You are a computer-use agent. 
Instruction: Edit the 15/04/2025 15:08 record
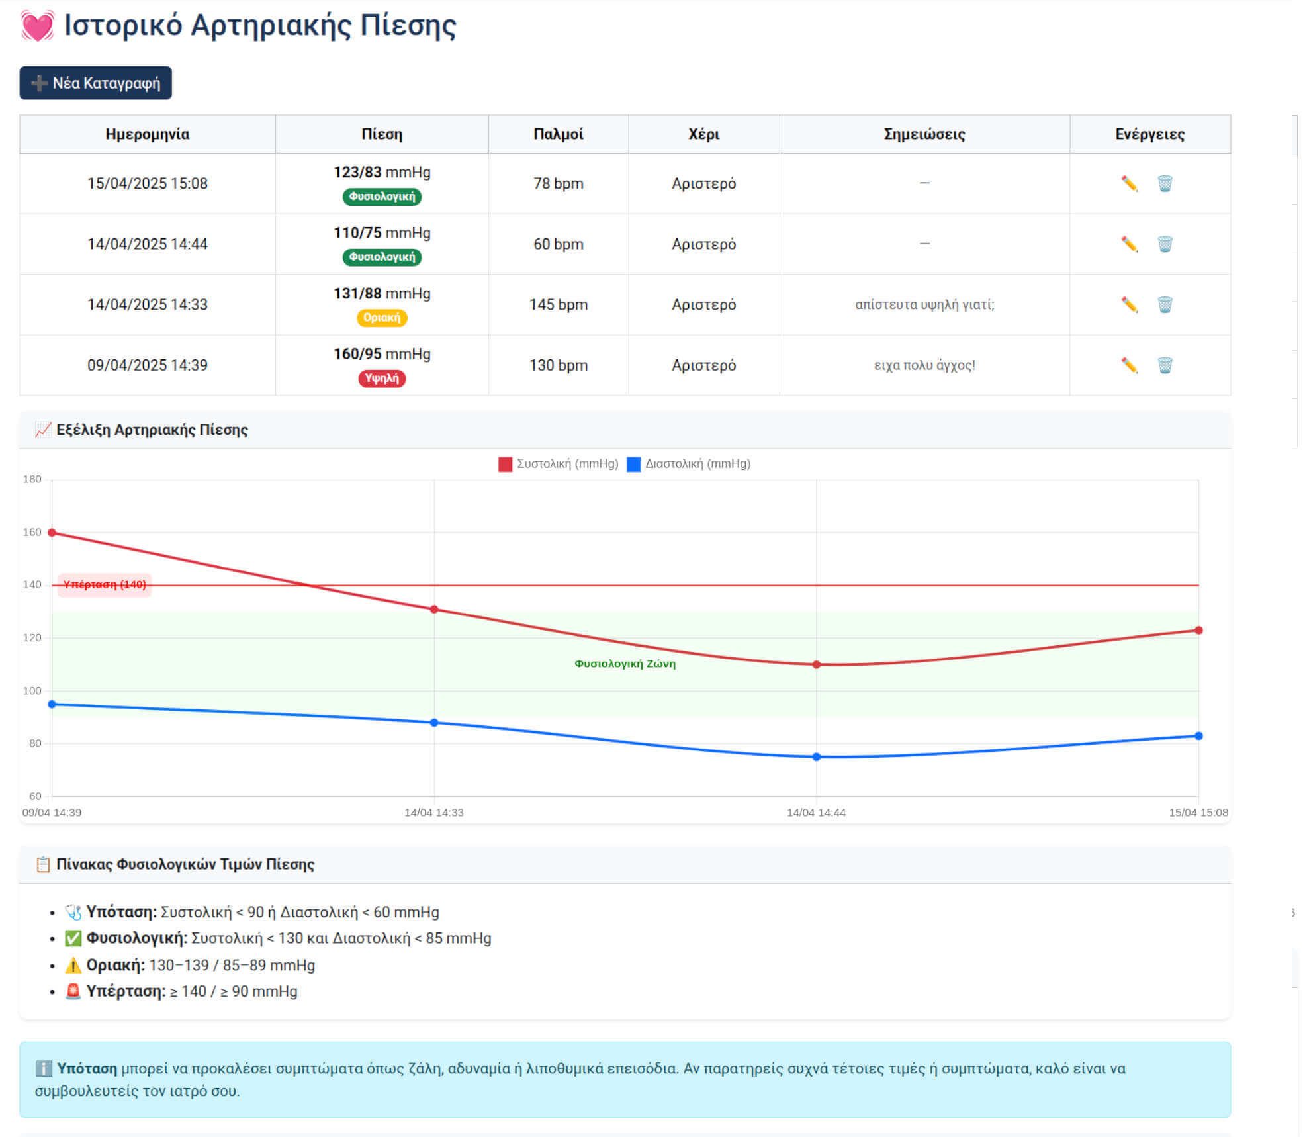tap(1129, 183)
